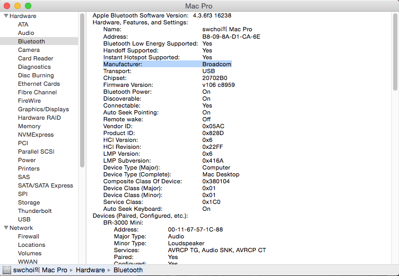Image resolution: width=399 pixels, height=276 pixels.
Task: Select Volumes under Network
Action: pyautogui.click(x=30, y=253)
